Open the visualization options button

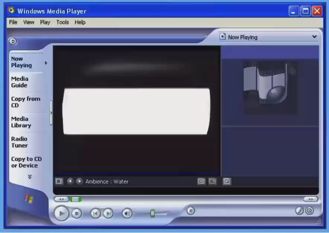pyautogui.click(x=59, y=181)
